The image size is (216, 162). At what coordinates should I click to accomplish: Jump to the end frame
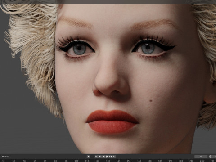pyautogui.click(x=114, y=157)
